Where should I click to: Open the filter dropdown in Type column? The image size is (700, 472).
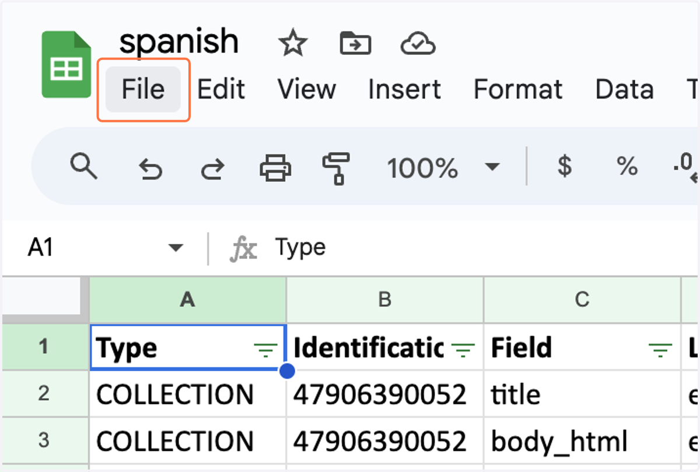(265, 349)
